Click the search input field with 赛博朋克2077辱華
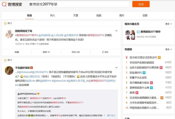175x119 pixels. (78, 4)
